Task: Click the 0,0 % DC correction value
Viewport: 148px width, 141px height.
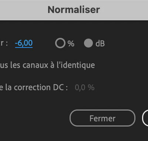Action: tap(85, 88)
